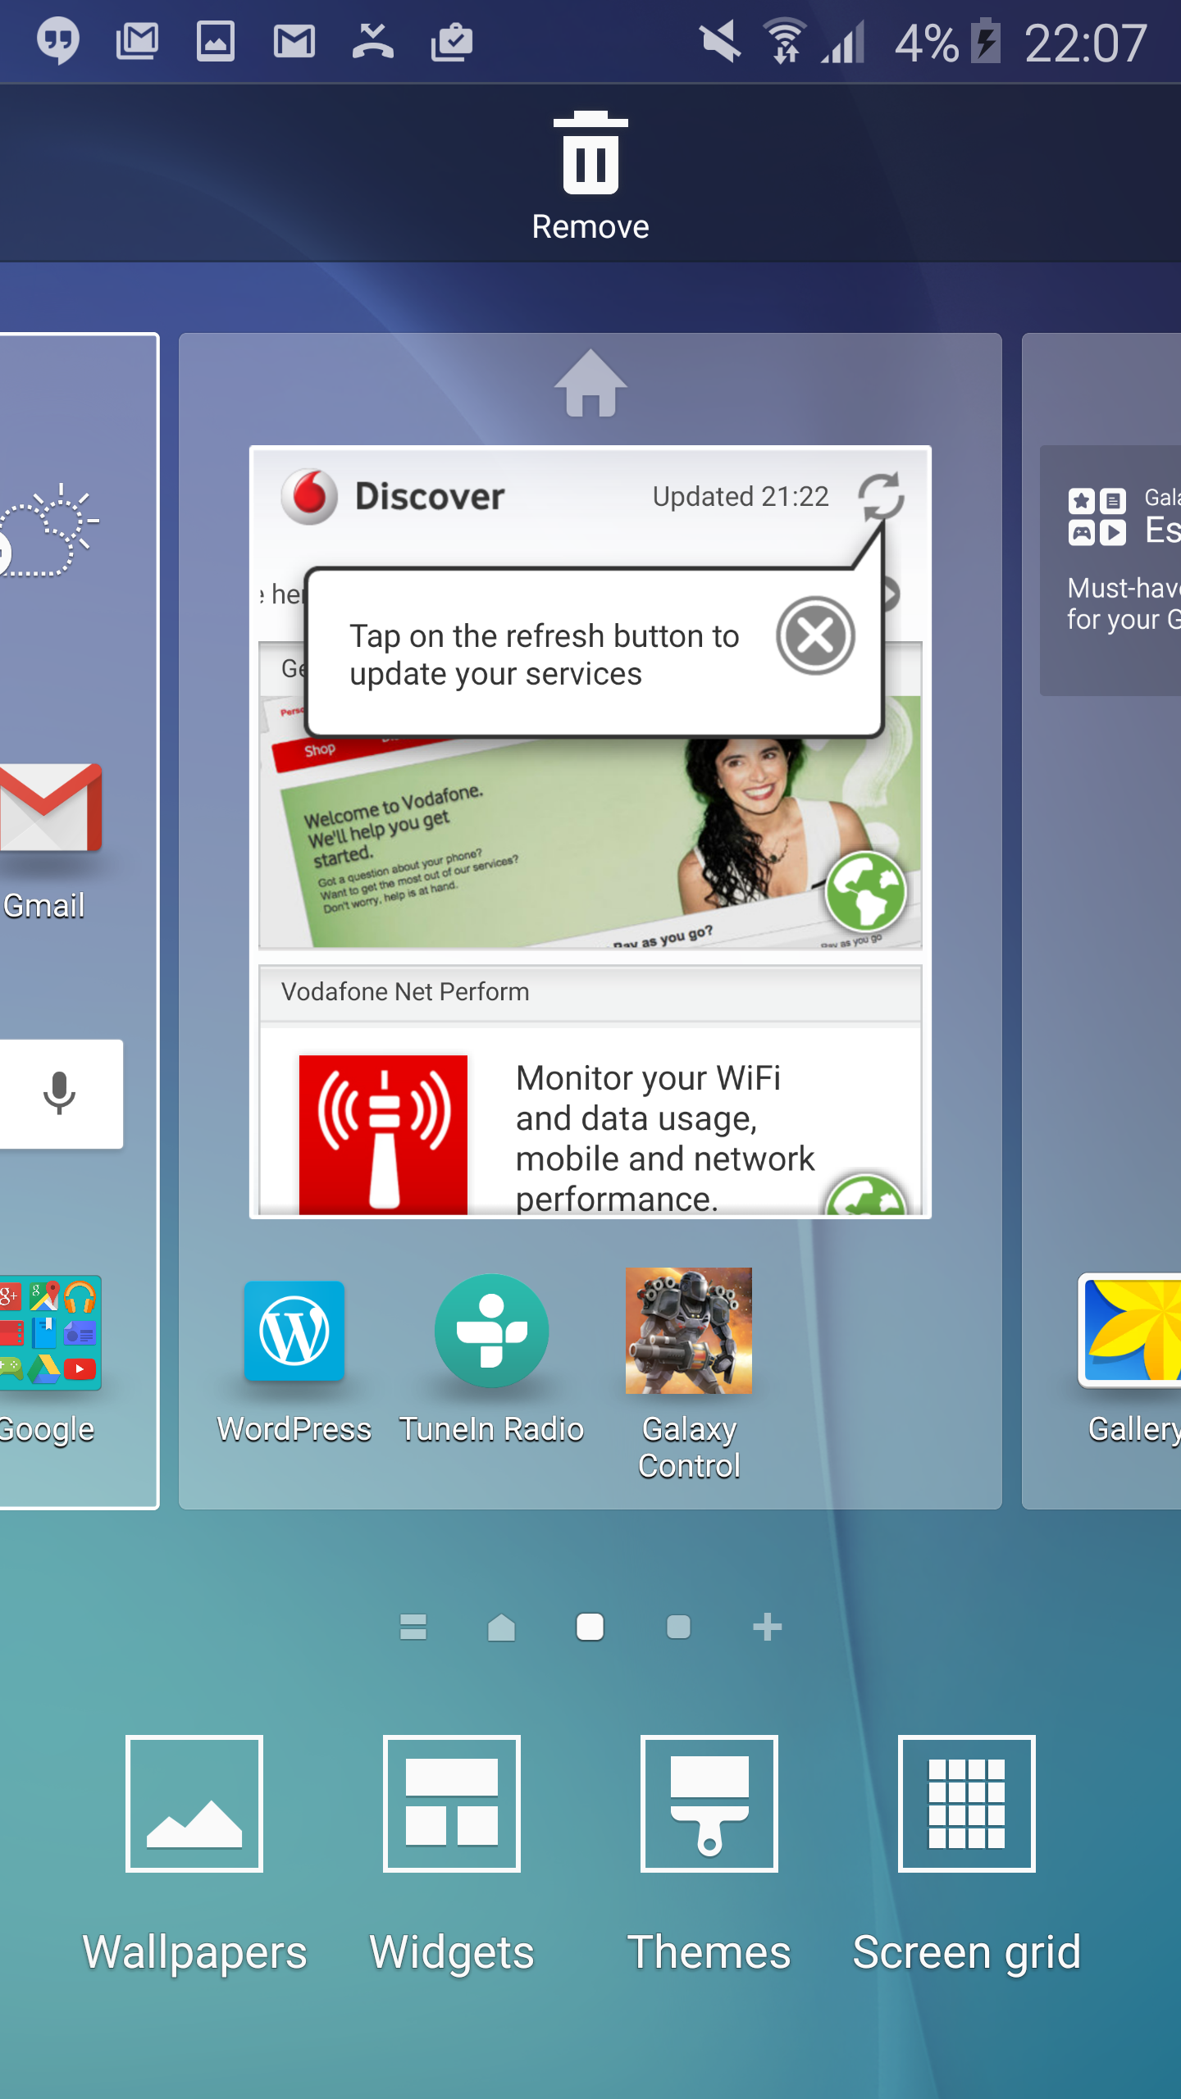Tap the mute status icon

pos(720,42)
